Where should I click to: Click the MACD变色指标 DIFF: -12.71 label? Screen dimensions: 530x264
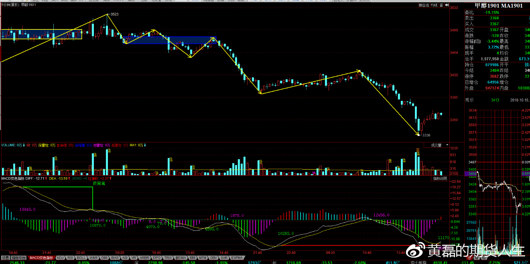(x=23, y=178)
